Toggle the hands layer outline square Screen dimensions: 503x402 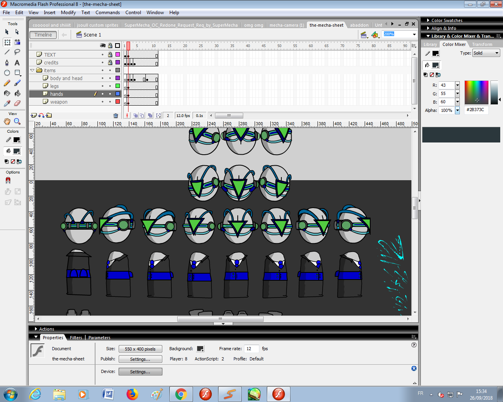(x=117, y=94)
